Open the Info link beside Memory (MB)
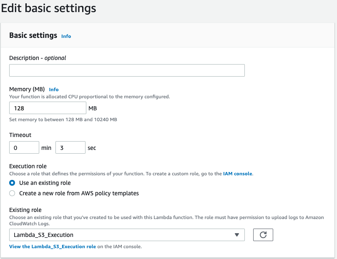 [x=53, y=89]
